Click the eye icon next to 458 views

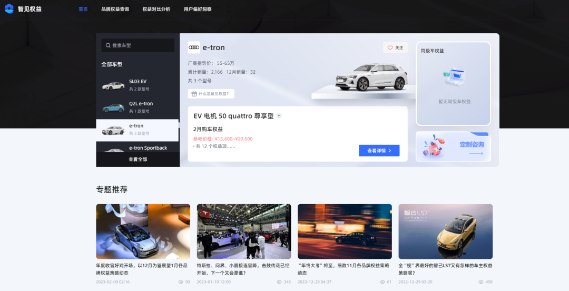[481, 282]
